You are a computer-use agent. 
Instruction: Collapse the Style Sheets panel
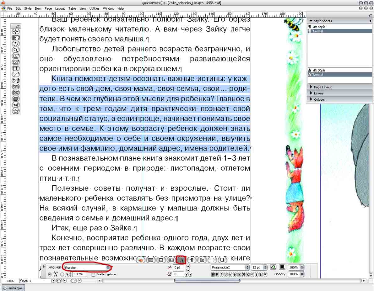click(311, 21)
